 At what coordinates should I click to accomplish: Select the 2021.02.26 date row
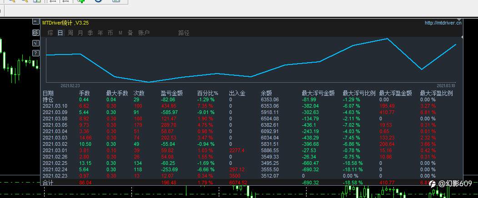(55, 157)
